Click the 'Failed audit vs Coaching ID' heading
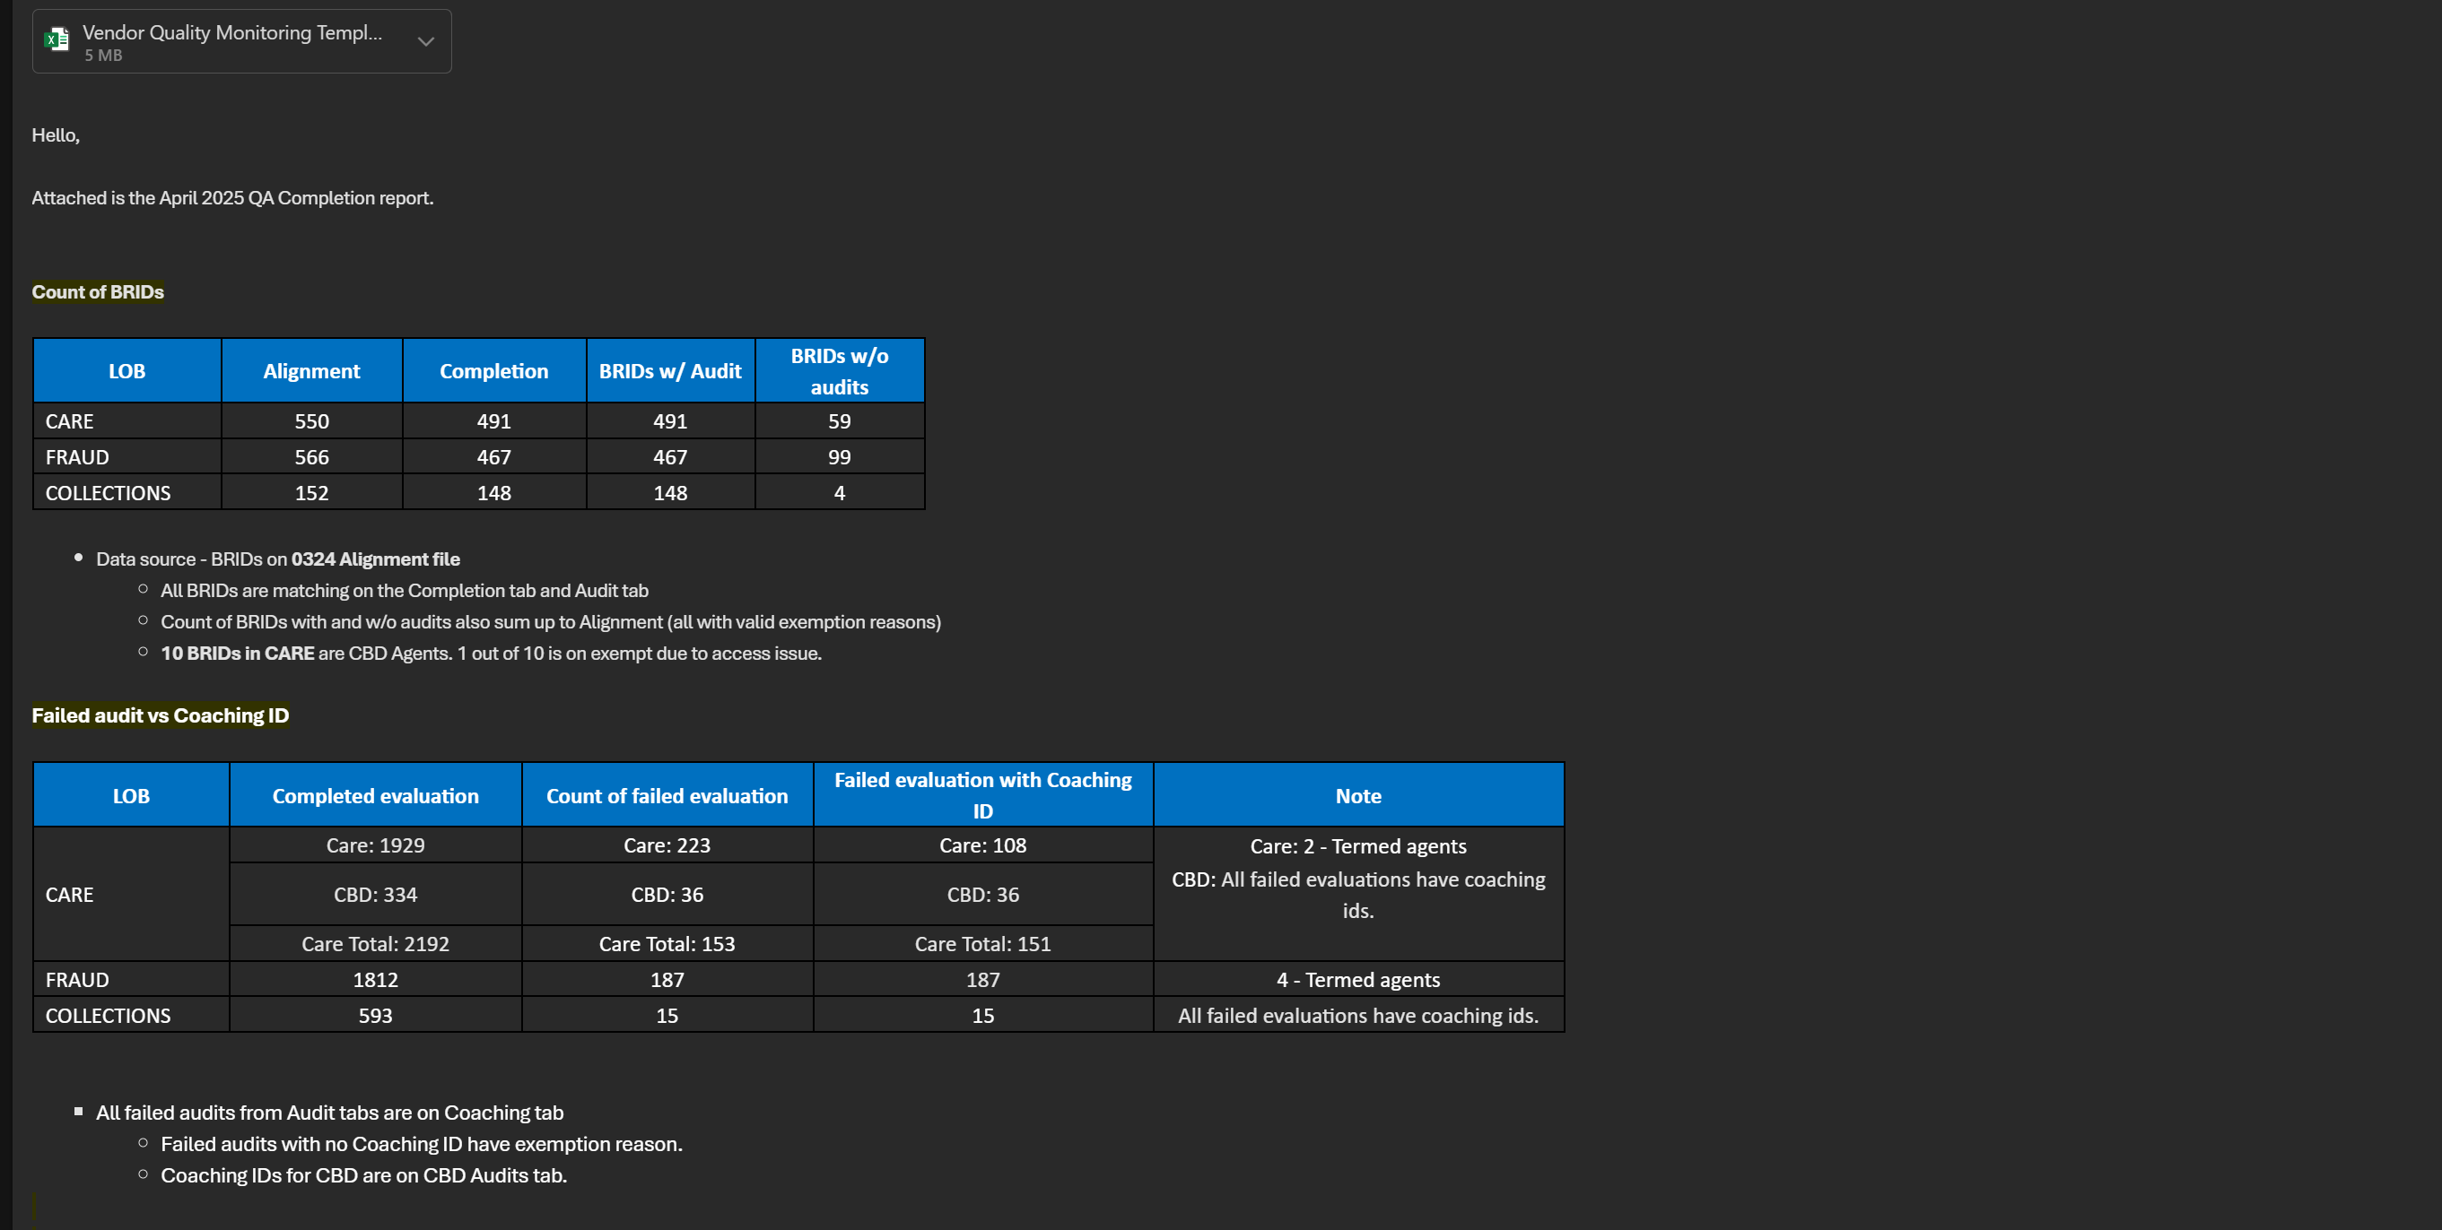This screenshot has height=1230, width=2442. pyautogui.click(x=161, y=715)
